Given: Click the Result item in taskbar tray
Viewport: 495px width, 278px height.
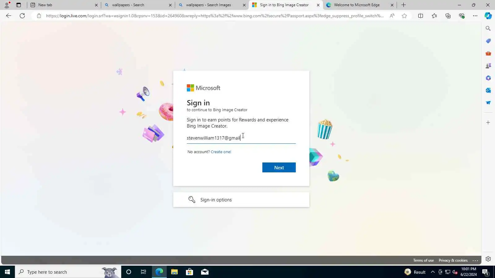Looking at the screenshot, I should coord(415,272).
